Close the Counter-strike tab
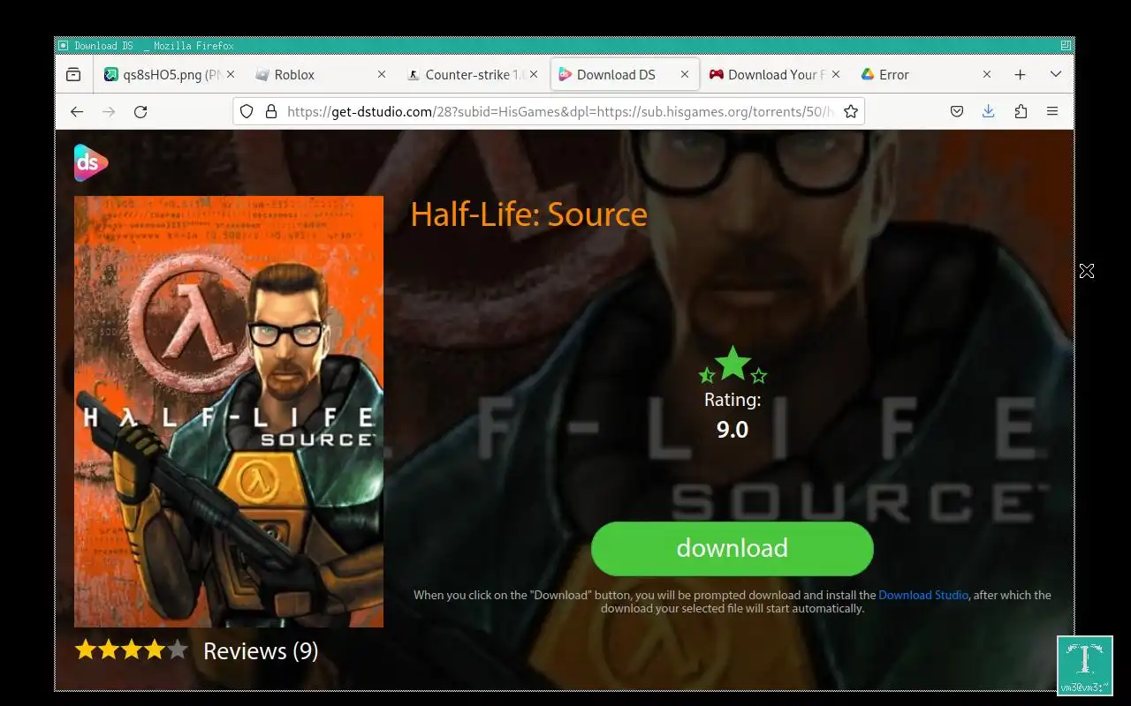Image resolution: width=1131 pixels, height=706 pixels. (534, 75)
